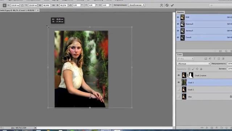Select the Слой 2 layer row
The height and width of the screenshot is (131, 232).
204,90
